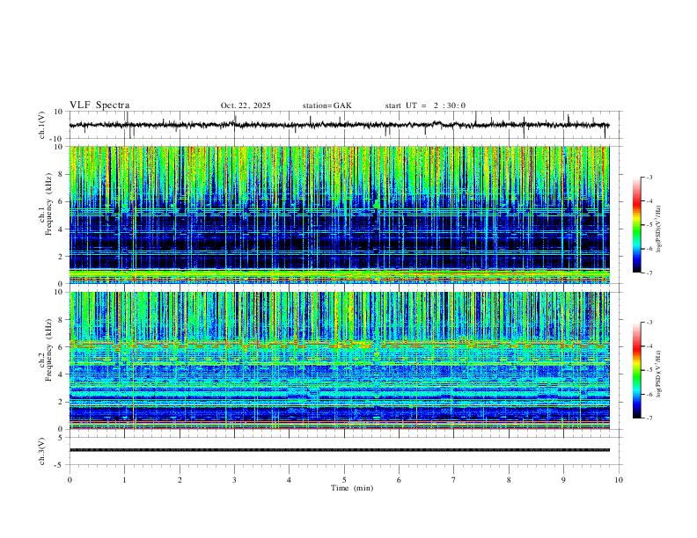The image size is (697, 538).
Task: Click the ch.2 color bar '-3' label
Action: click(x=649, y=323)
